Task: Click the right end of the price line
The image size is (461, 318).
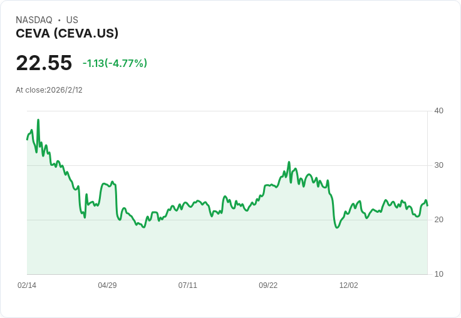Action: pos(428,205)
